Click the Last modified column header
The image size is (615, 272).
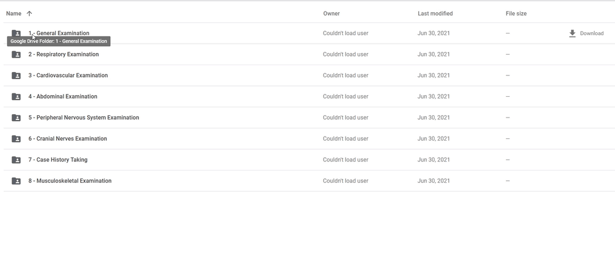(x=435, y=13)
